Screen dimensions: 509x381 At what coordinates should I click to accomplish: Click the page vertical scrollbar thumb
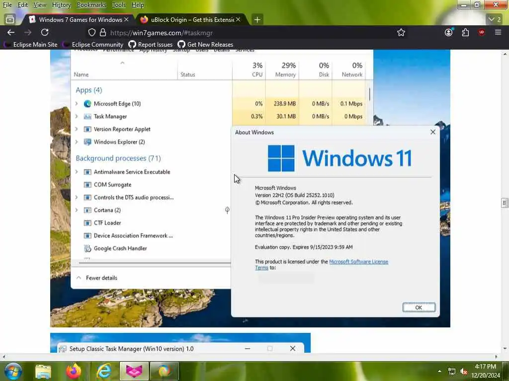[x=504, y=203]
